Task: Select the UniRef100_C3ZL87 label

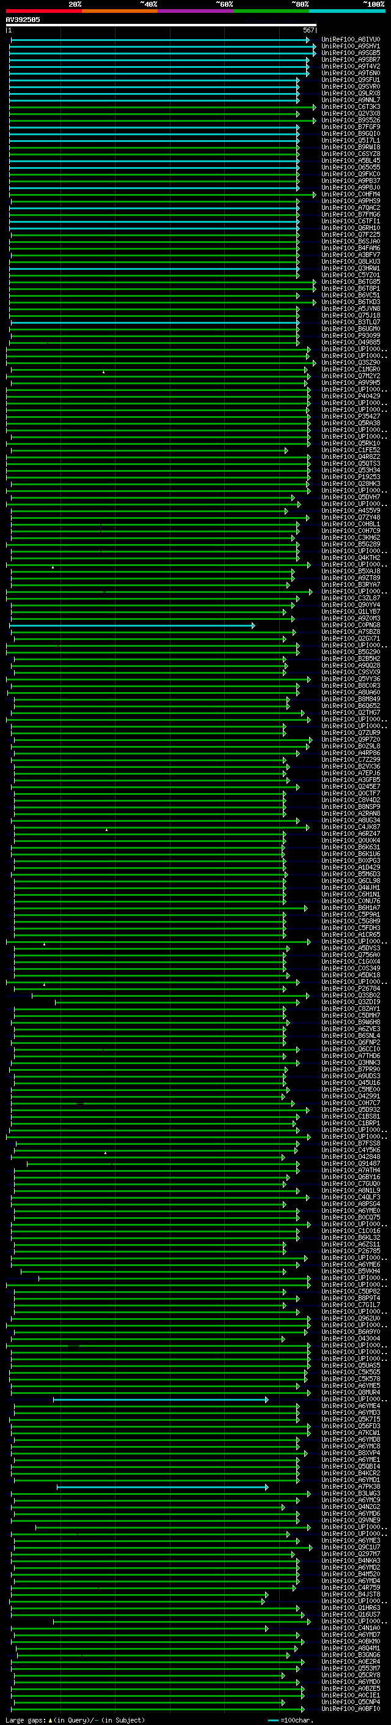Action: point(351,598)
